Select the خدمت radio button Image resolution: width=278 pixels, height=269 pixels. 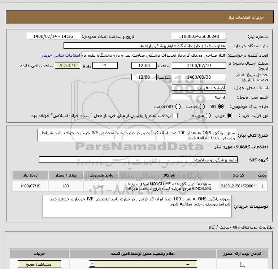pos(202,107)
